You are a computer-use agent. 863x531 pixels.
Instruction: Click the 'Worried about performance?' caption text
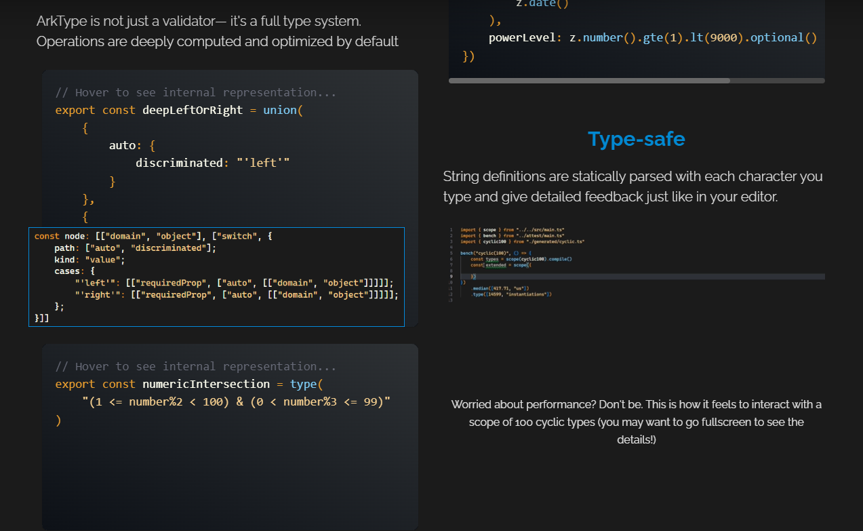pos(636,422)
